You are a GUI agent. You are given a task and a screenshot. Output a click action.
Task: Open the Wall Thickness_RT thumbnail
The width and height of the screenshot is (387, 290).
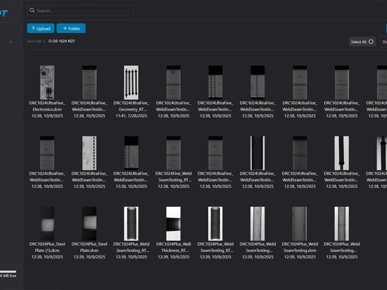click(x=174, y=224)
